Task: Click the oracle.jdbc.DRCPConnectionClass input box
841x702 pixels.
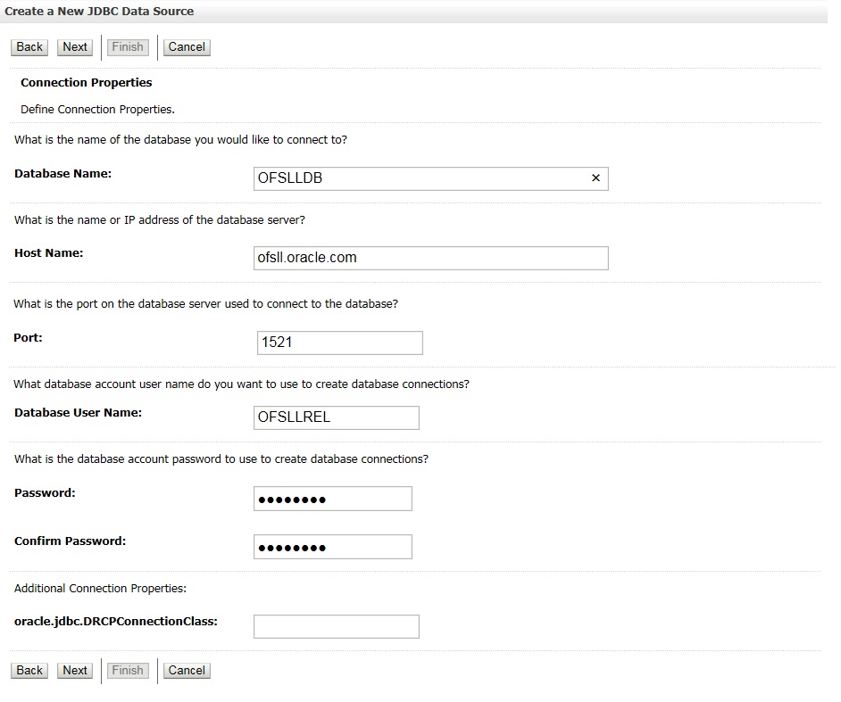Action: pyautogui.click(x=337, y=626)
